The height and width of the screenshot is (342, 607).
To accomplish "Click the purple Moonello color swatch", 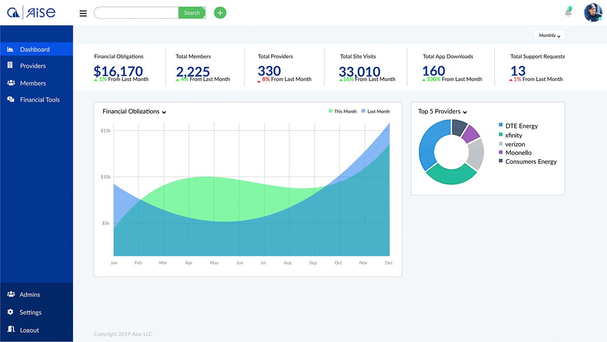I will 501,152.
